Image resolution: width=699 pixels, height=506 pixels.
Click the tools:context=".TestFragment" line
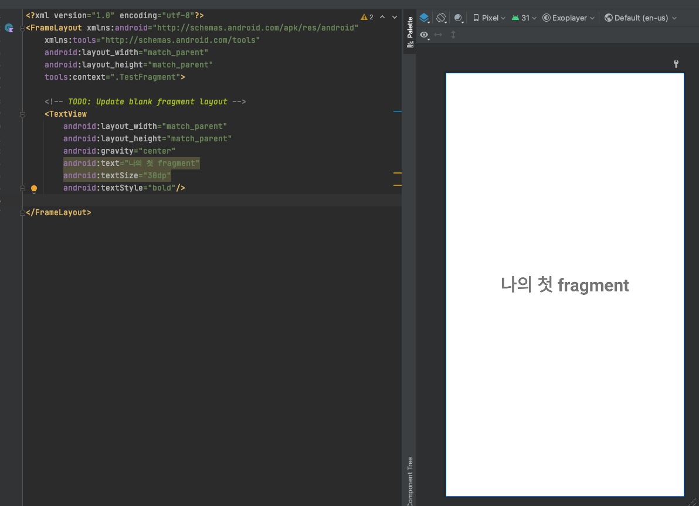click(x=114, y=77)
